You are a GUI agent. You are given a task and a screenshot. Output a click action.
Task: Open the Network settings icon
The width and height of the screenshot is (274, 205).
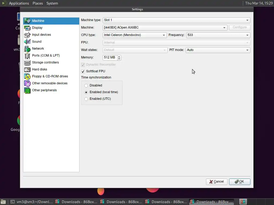pos(27,49)
